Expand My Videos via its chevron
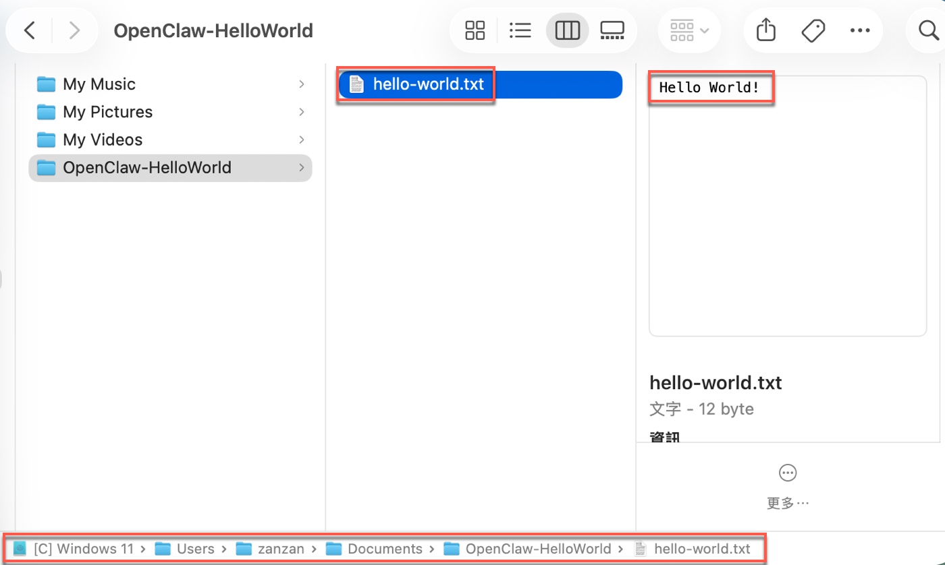 pyautogui.click(x=301, y=140)
